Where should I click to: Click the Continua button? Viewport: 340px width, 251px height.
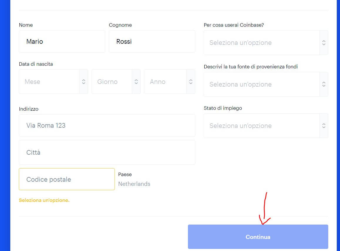point(258,237)
